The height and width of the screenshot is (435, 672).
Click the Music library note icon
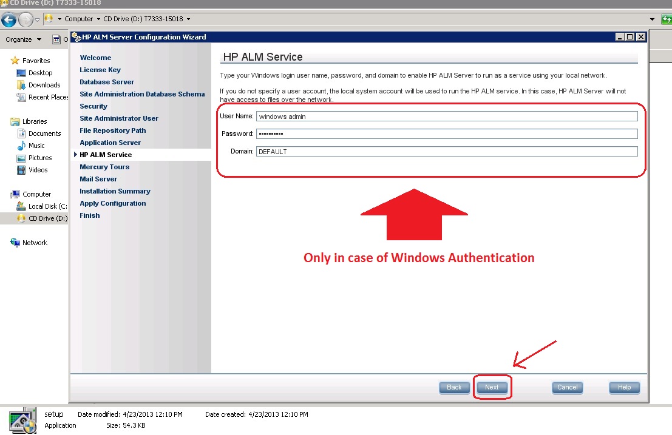click(x=21, y=146)
